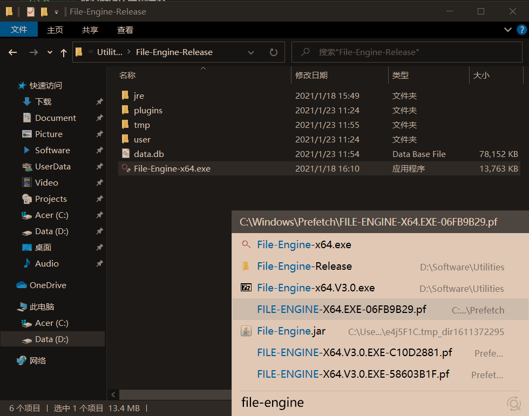The height and width of the screenshot is (416, 529).
Task: Select 此电脑 in the navigation pane
Action: click(x=42, y=307)
